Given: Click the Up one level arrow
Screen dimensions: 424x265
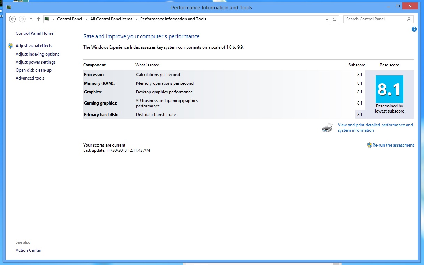Looking at the screenshot, I should pyautogui.click(x=38, y=19).
